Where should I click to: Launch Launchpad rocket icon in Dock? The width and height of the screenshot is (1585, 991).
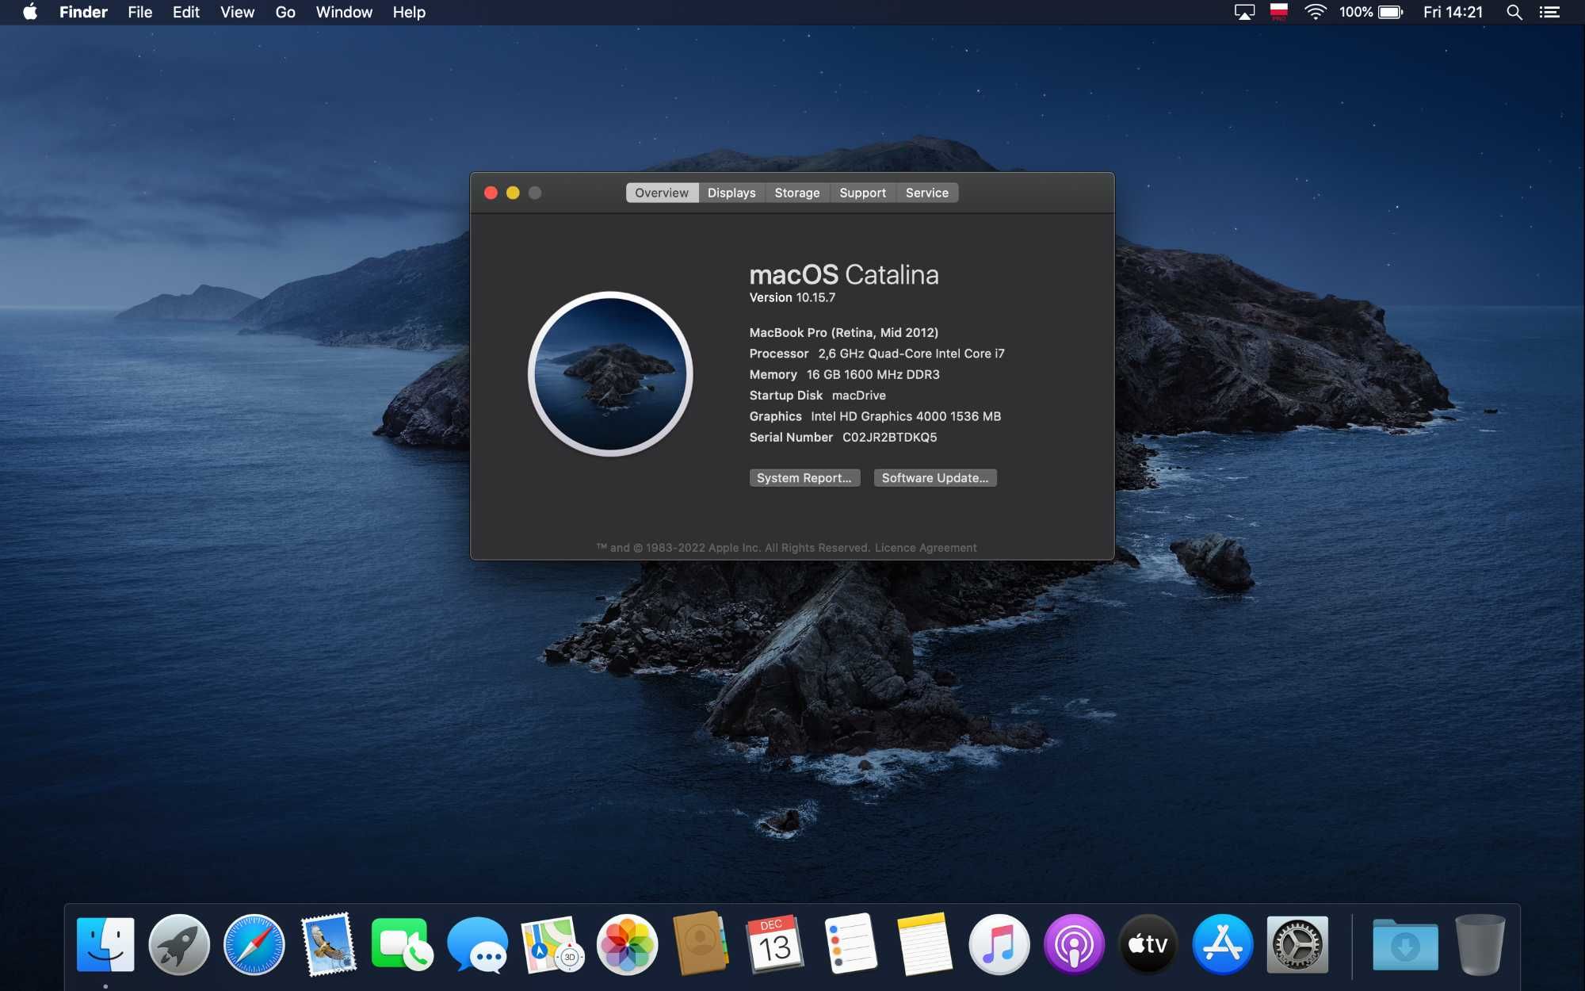pyautogui.click(x=179, y=944)
